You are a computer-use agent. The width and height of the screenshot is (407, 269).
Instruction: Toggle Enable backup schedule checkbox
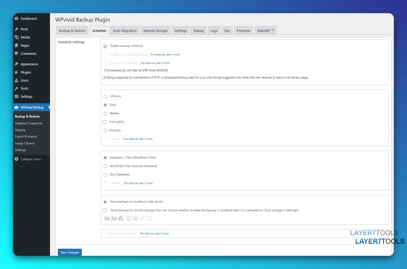[x=105, y=46]
